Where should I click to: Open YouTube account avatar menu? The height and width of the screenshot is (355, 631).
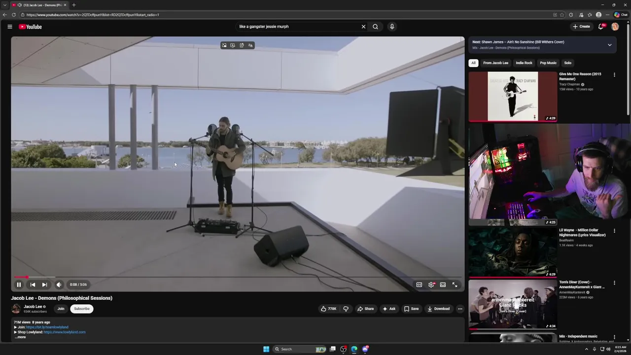click(x=615, y=27)
